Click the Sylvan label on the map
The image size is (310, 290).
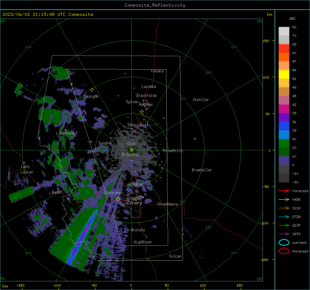132,102
